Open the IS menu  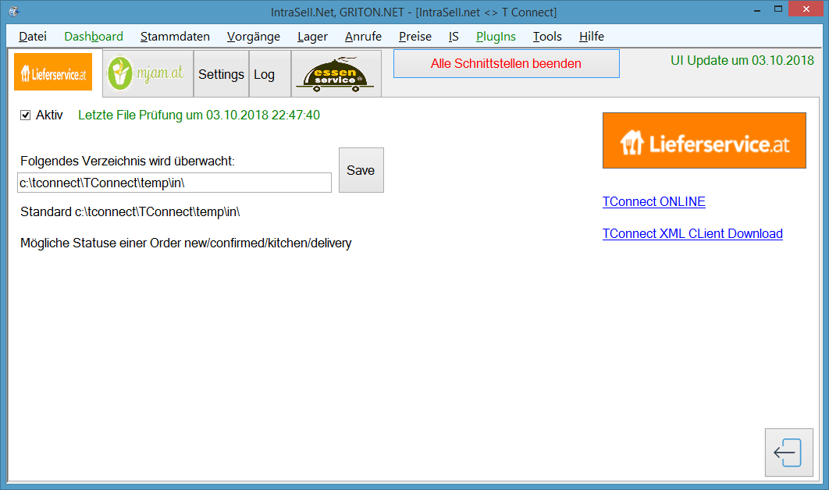[x=454, y=37]
